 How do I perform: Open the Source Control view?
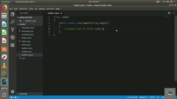pos(12,30)
